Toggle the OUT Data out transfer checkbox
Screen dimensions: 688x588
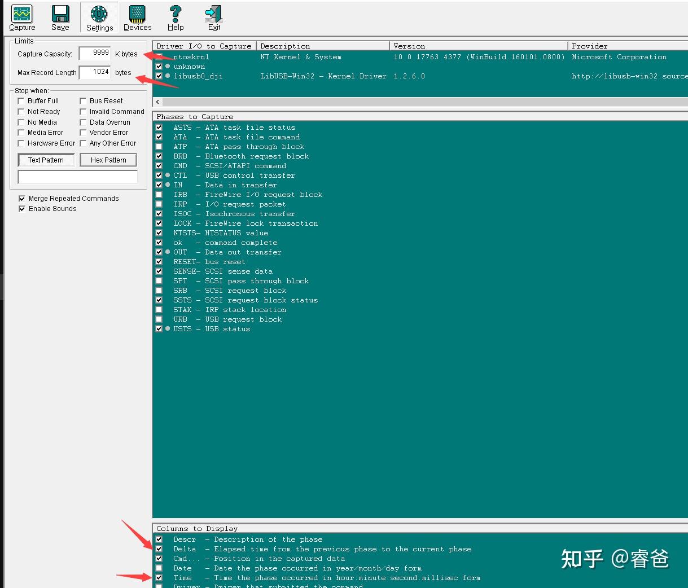159,252
